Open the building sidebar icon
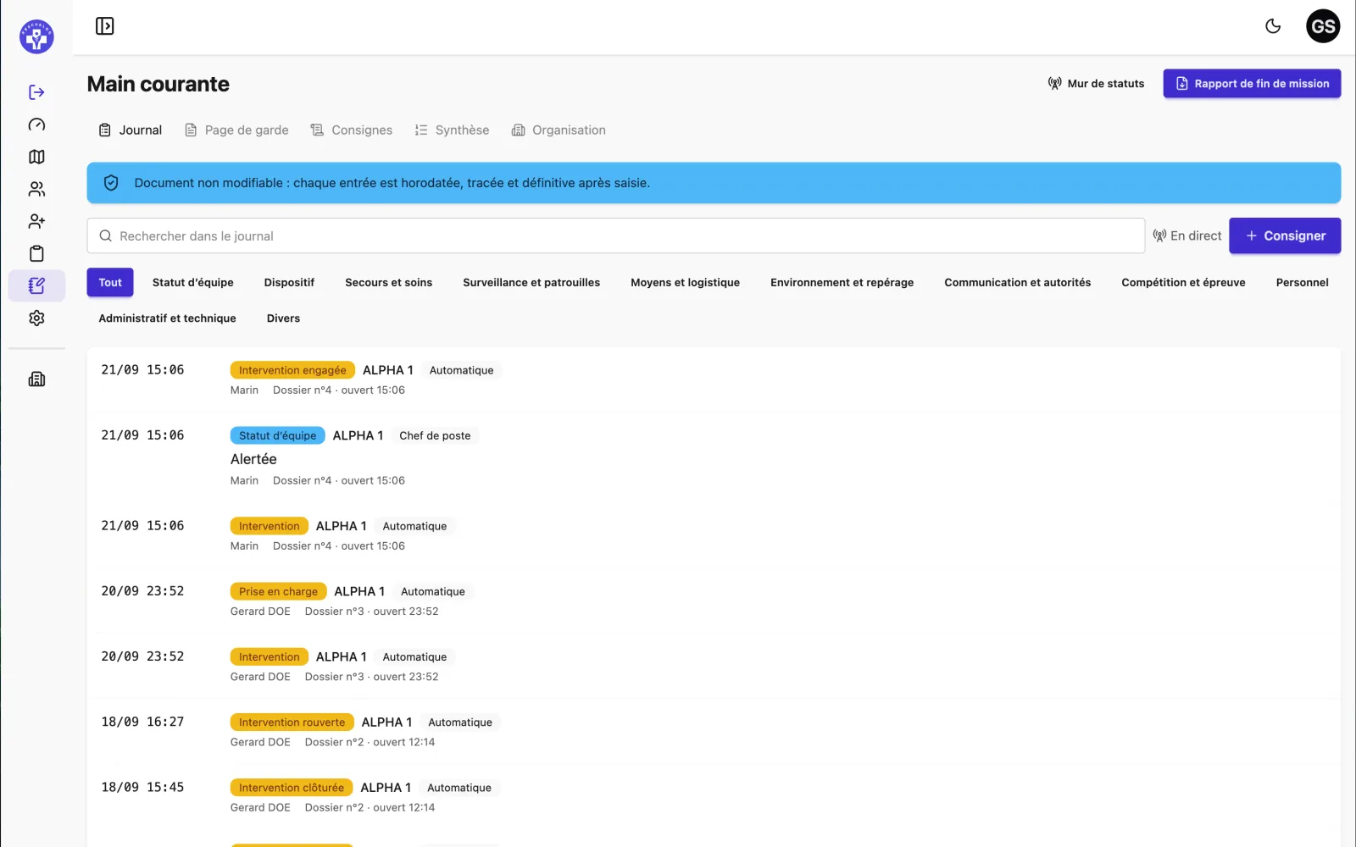Viewport: 1356px width, 847px height. coord(36,379)
